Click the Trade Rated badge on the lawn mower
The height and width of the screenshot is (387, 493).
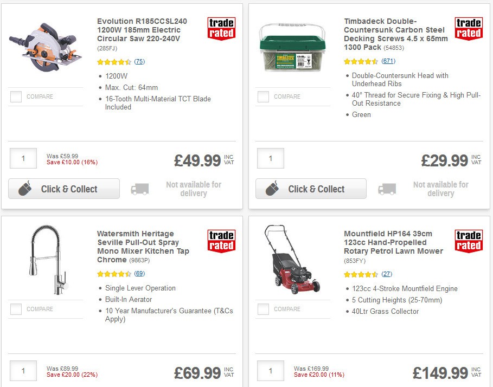(468, 240)
